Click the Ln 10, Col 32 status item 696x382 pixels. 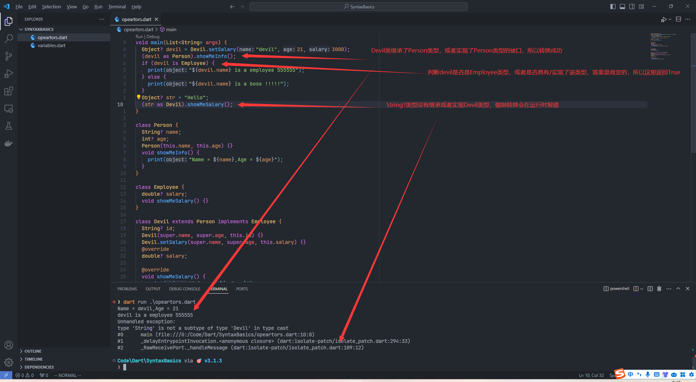(591, 375)
